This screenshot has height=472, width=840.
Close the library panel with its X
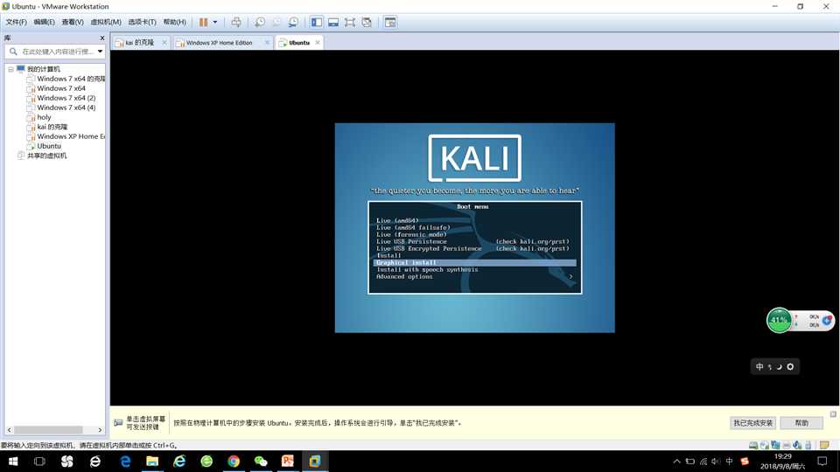pyautogui.click(x=101, y=38)
